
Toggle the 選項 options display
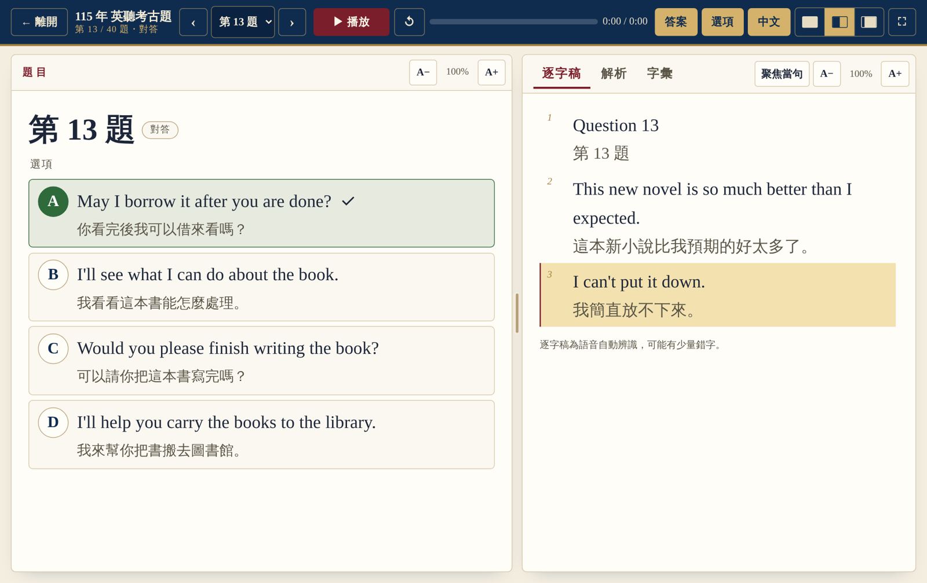tap(722, 22)
